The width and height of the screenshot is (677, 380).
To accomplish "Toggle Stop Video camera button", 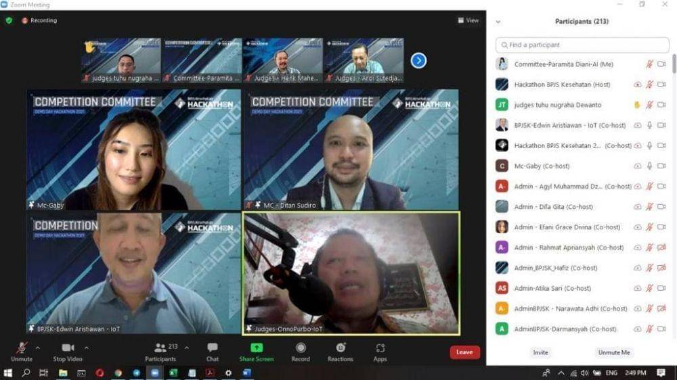I will coord(68,348).
